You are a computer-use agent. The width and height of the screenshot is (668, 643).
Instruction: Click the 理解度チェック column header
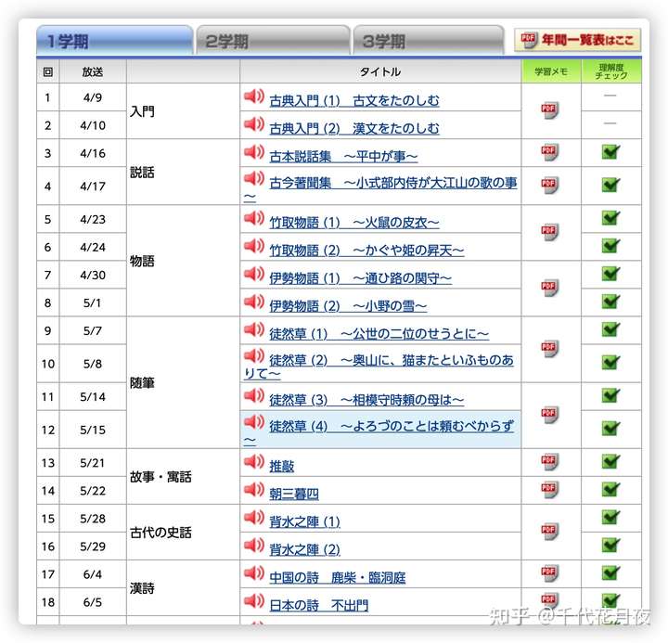coord(611,71)
